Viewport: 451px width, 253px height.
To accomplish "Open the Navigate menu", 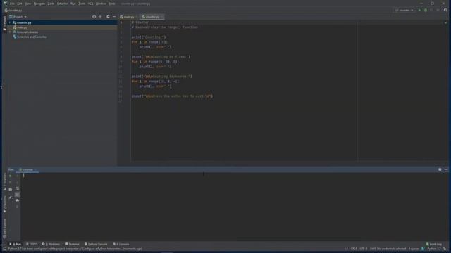I will tap(39, 4).
